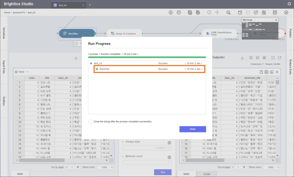Click the Run button in parameters panel
Screen dimensions: 294x177
pos(163,172)
